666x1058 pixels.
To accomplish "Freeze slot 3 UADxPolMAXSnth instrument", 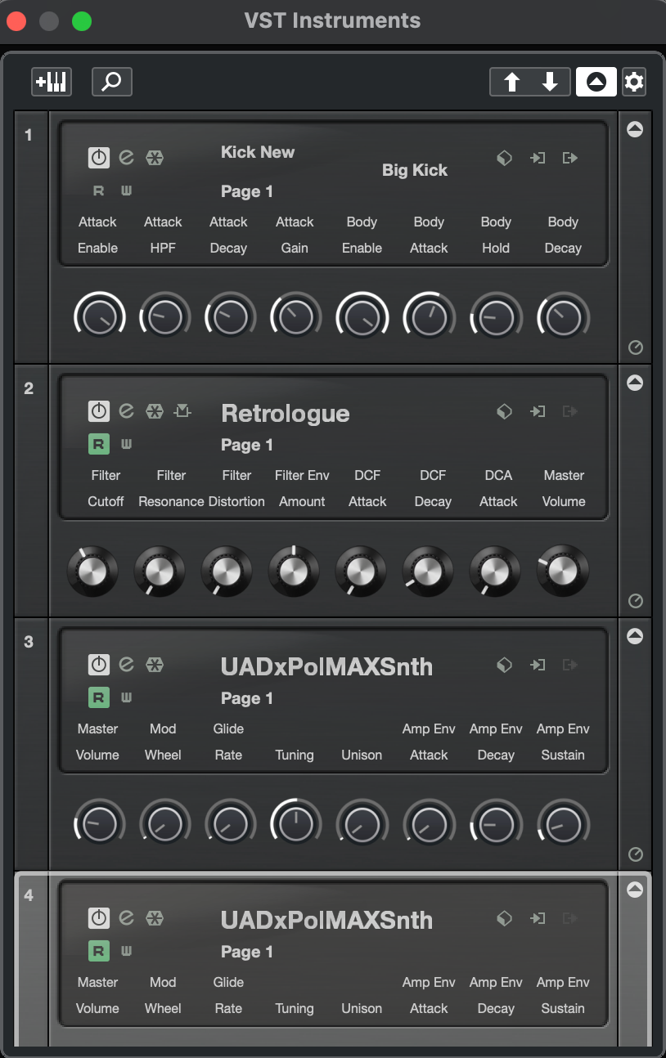I will 154,665.
